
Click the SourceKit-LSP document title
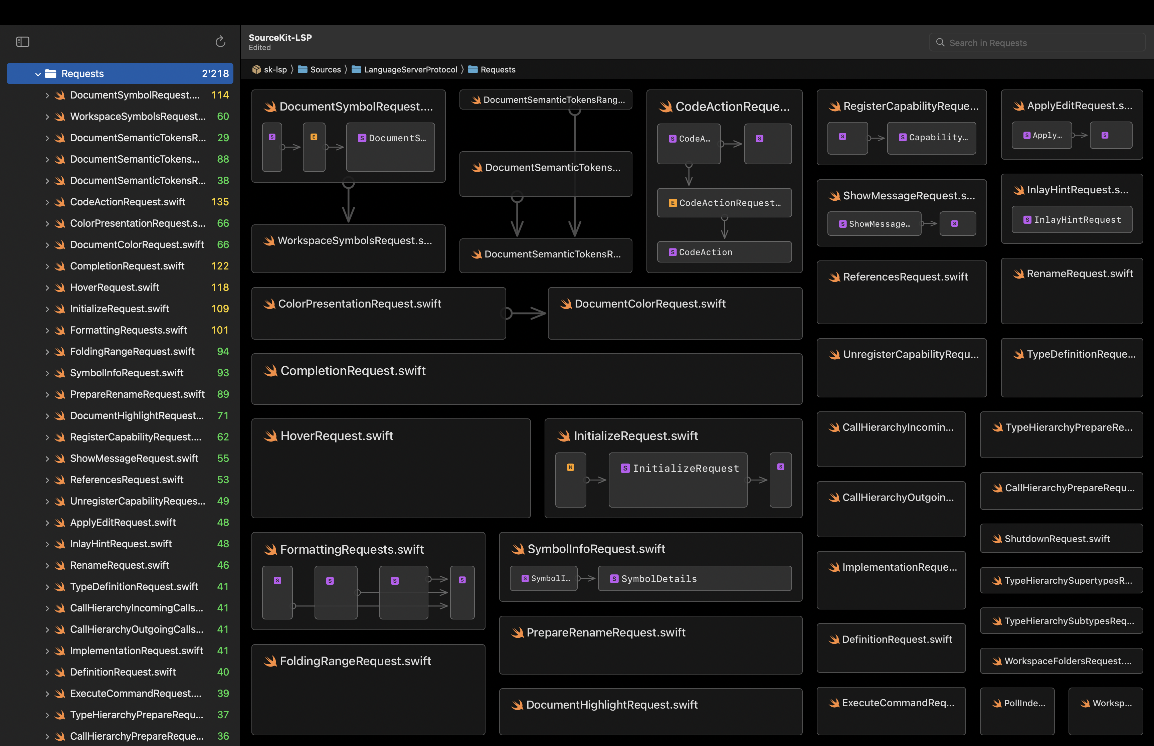point(280,38)
